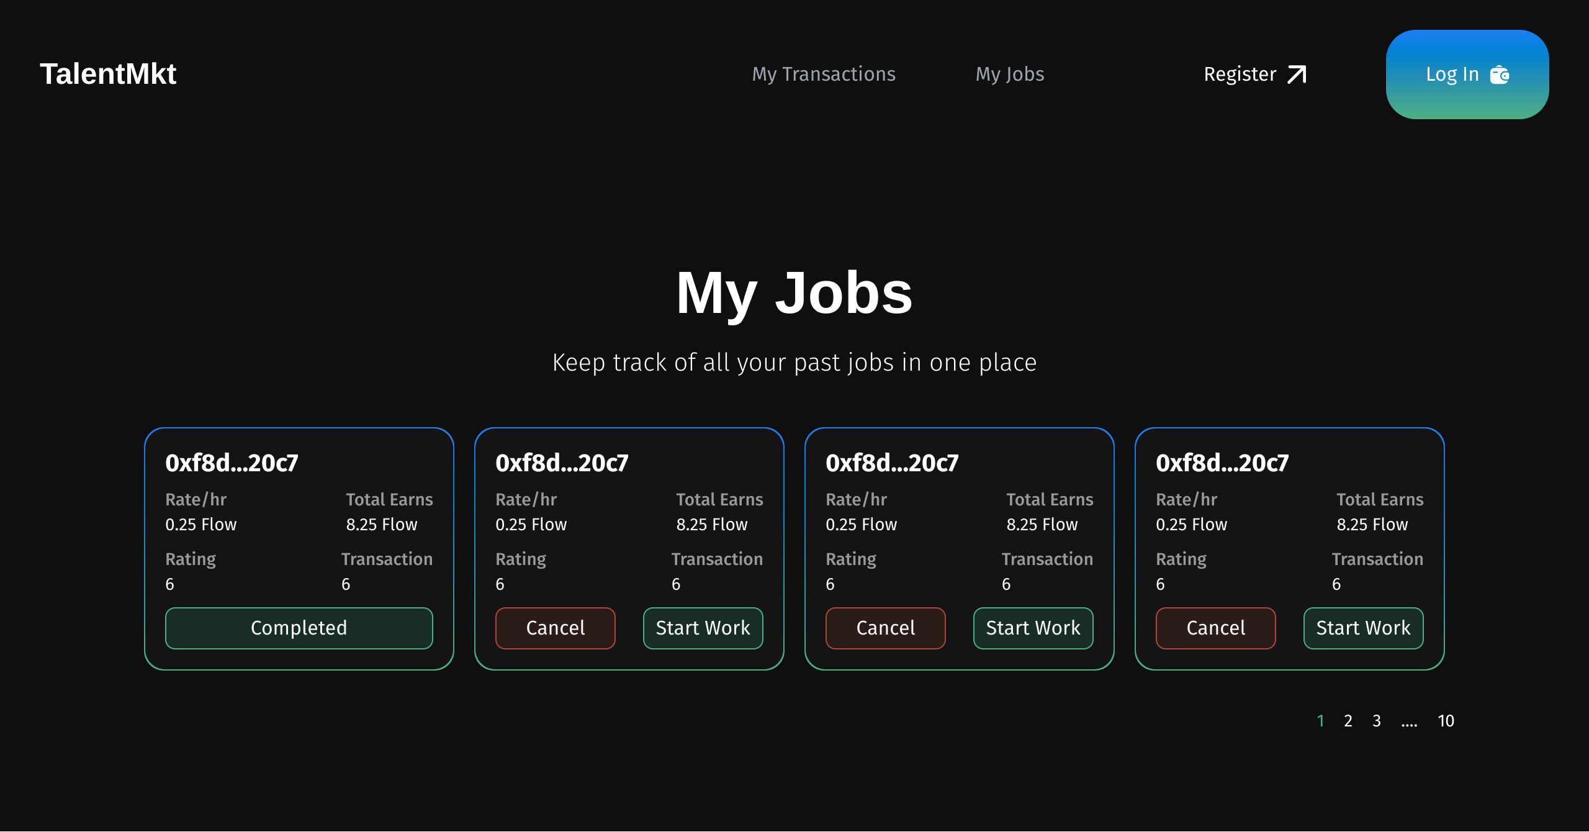
Task: Start Work on the second job card
Action: (703, 628)
